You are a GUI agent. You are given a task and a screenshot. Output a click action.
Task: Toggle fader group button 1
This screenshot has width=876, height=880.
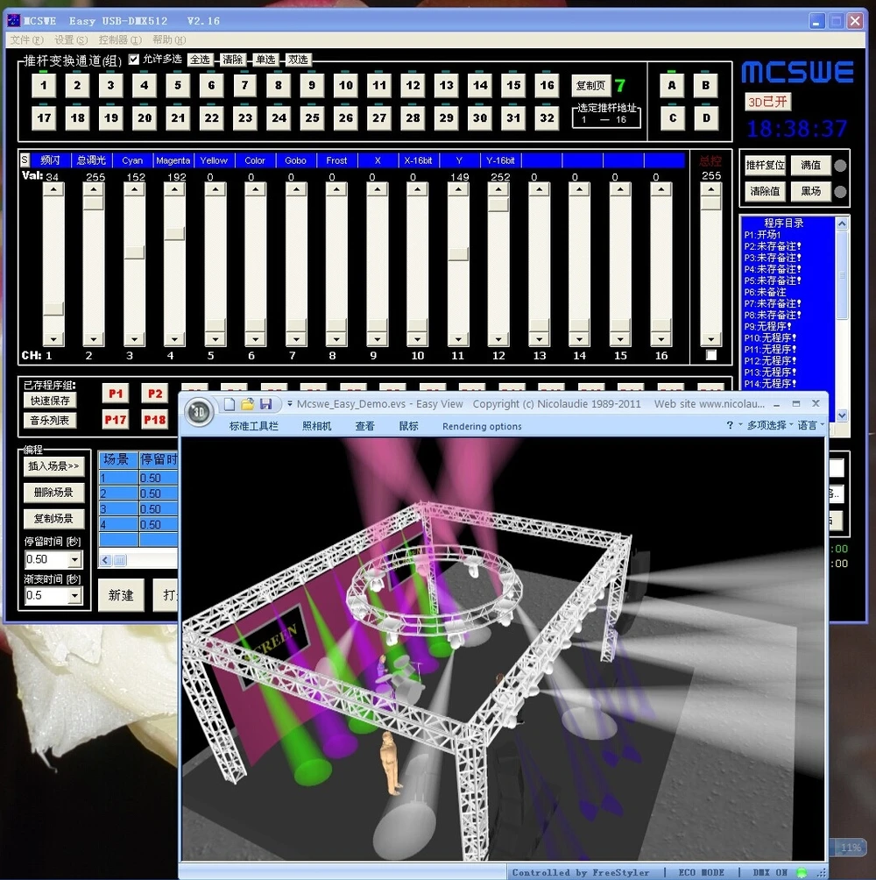click(x=44, y=86)
